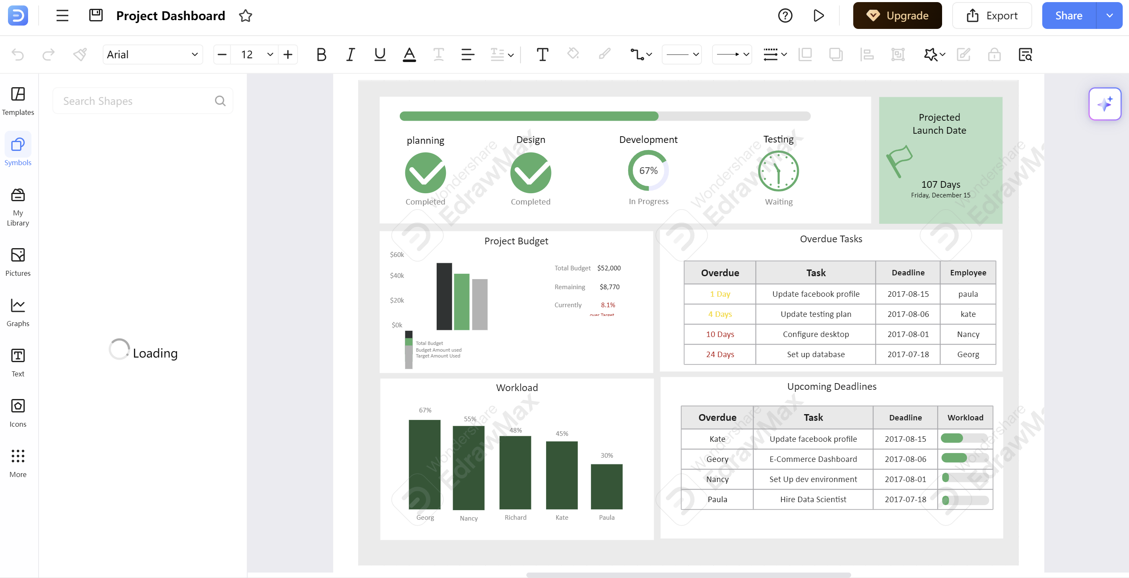Click the Symbols panel tab

coord(18,151)
